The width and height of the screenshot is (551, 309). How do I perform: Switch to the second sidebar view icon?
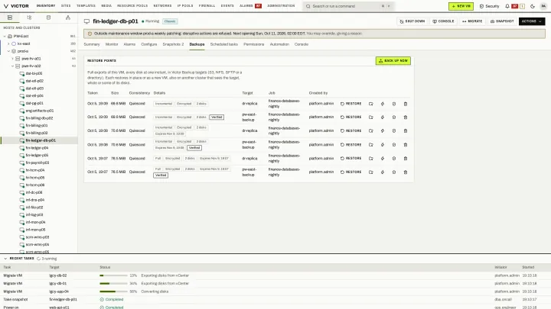tap(29, 18)
